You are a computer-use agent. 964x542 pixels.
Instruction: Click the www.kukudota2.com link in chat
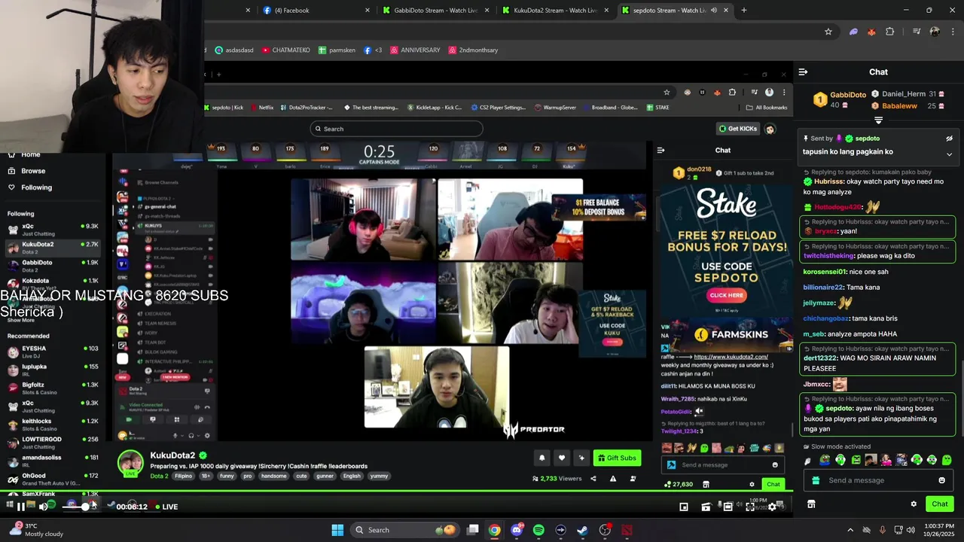click(731, 357)
